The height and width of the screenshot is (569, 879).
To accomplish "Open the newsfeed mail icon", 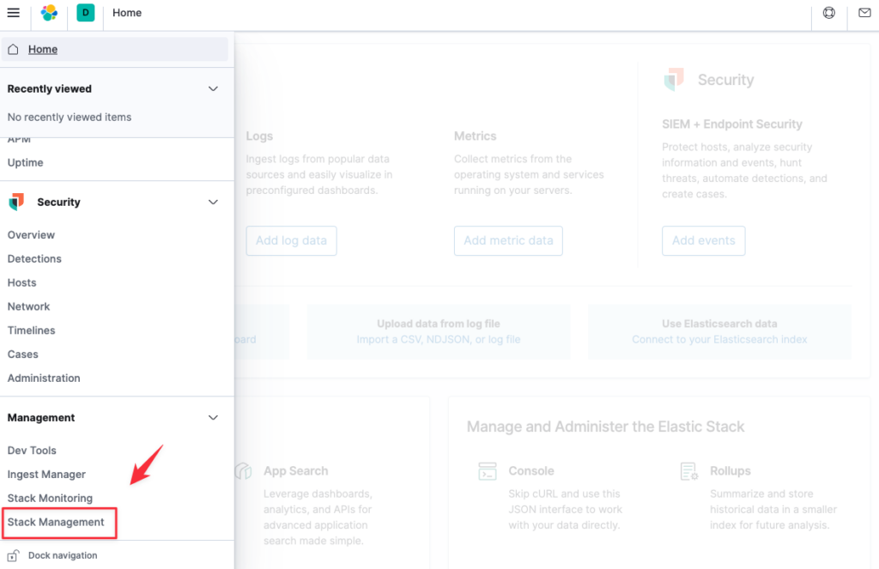I will [864, 12].
